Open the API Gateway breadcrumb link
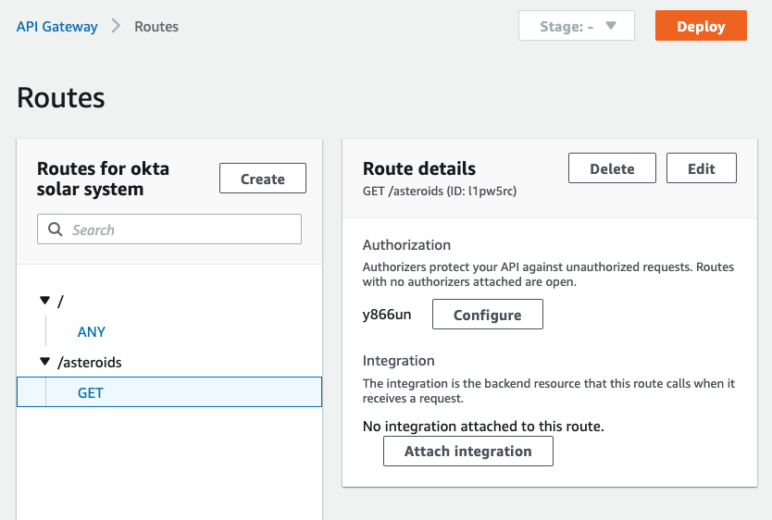 tap(57, 27)
